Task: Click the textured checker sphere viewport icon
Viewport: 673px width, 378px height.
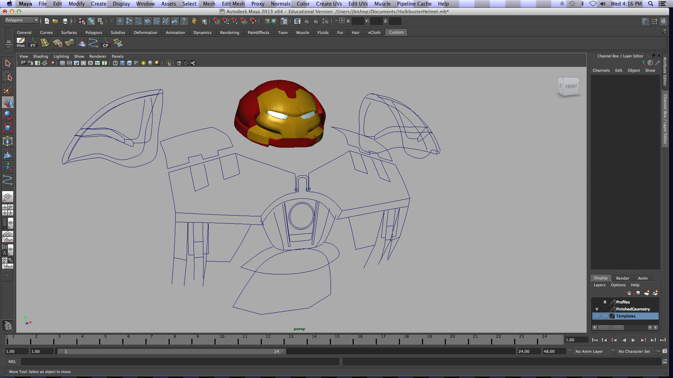Action: coord(136,63)
